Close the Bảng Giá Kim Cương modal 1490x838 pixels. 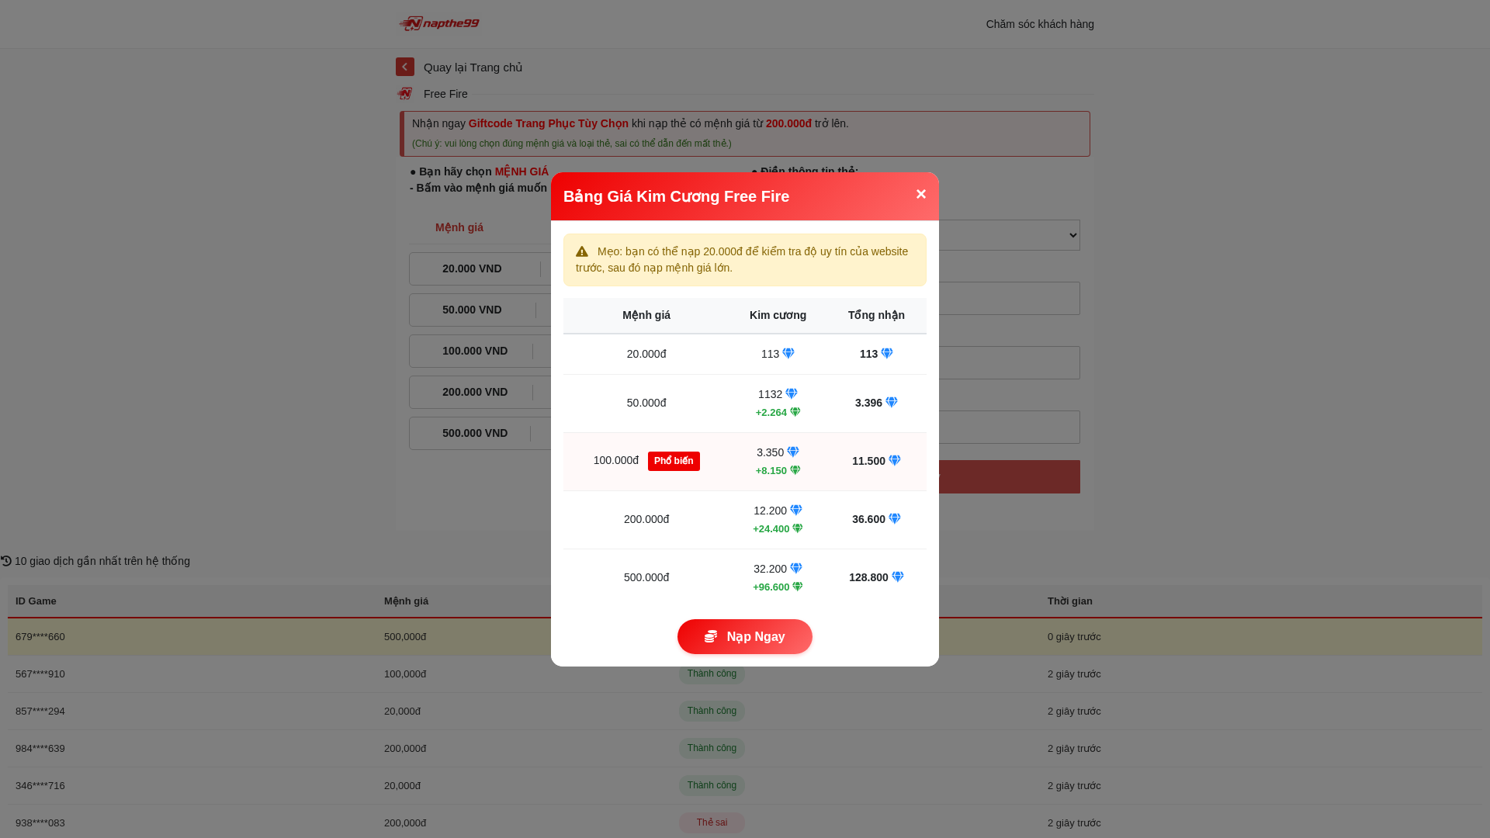point(920,194)
